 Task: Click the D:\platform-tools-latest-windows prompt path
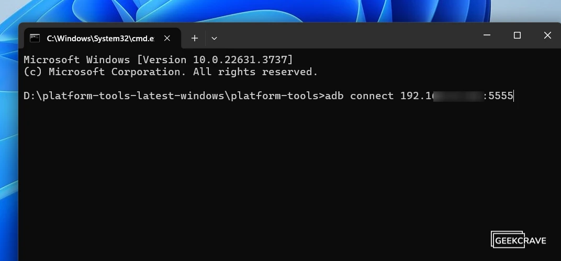point(174,96)
